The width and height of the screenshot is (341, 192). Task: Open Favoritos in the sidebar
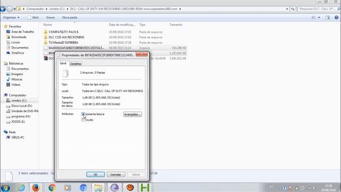coord(15,26)
